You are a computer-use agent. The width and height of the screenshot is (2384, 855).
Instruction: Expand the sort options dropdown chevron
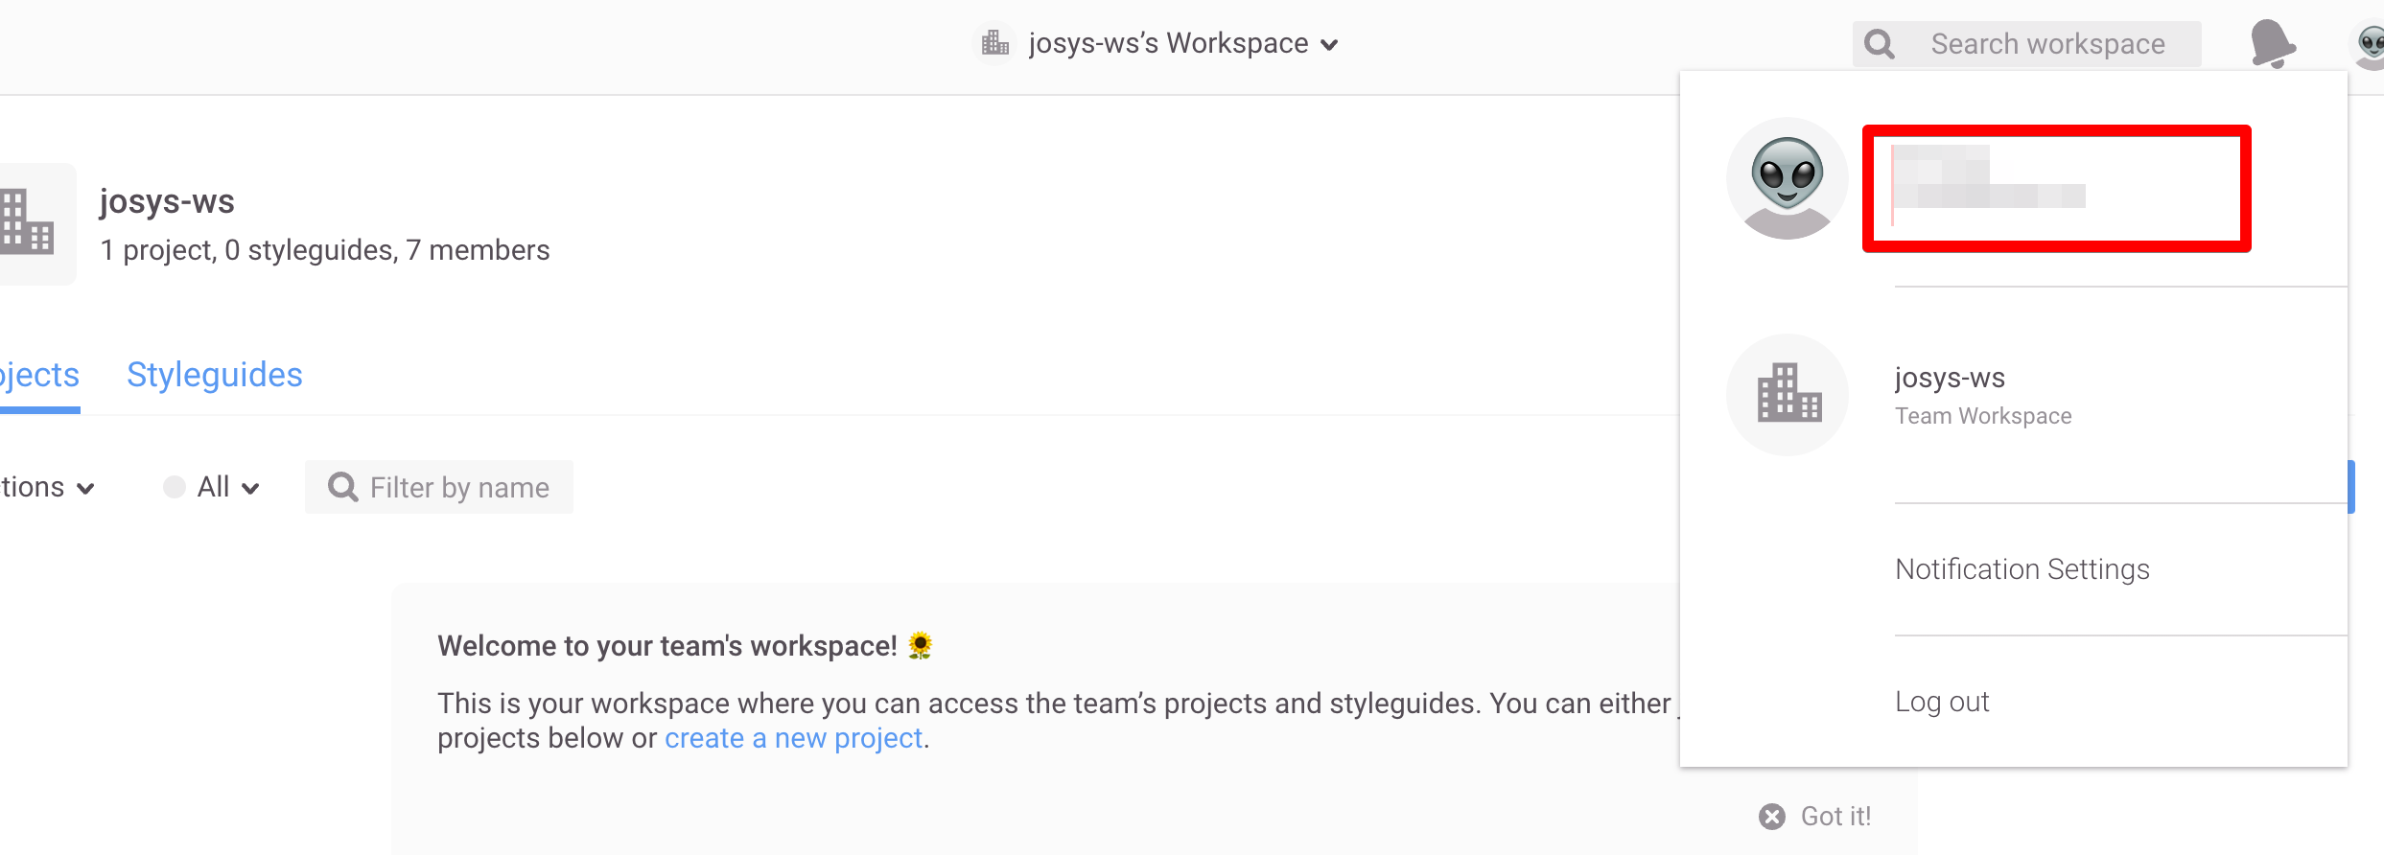(x=84, y=488)
